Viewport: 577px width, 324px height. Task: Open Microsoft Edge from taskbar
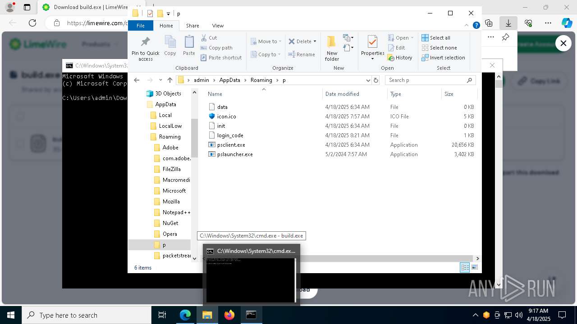185,315
